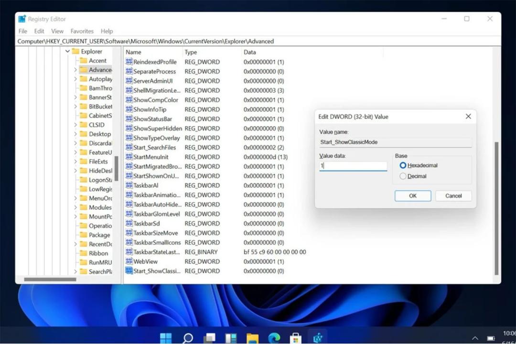Click the SeparateProcess value icon

click(x=129, y=71)
